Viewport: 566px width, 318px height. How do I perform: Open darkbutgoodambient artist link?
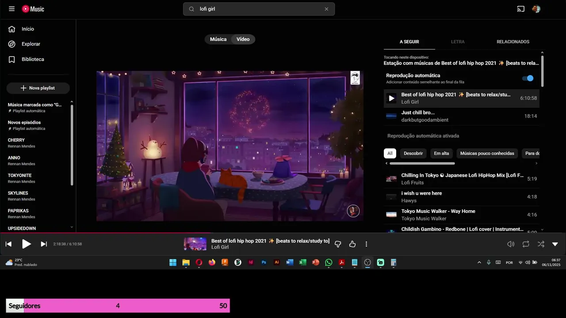pos(425,120)
